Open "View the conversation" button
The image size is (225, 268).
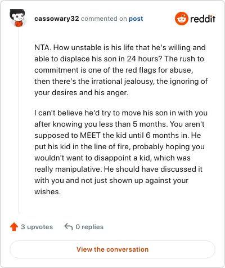[112, 249]
